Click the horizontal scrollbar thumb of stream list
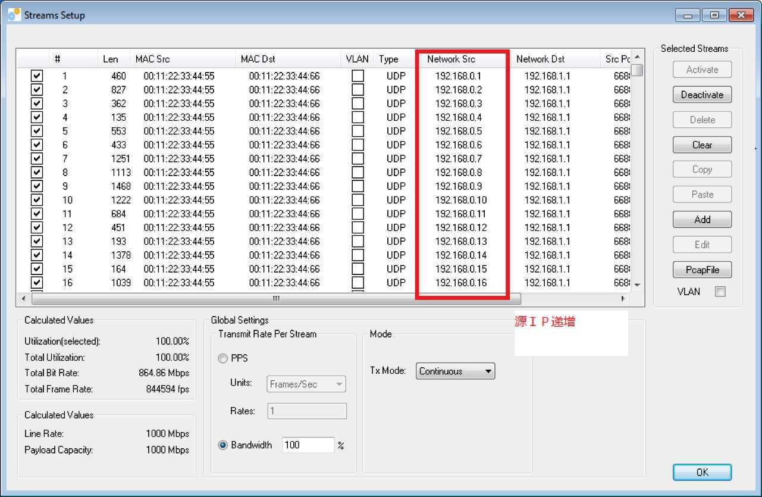This screenshot has height=497, width=762. (x=276, y=298)
